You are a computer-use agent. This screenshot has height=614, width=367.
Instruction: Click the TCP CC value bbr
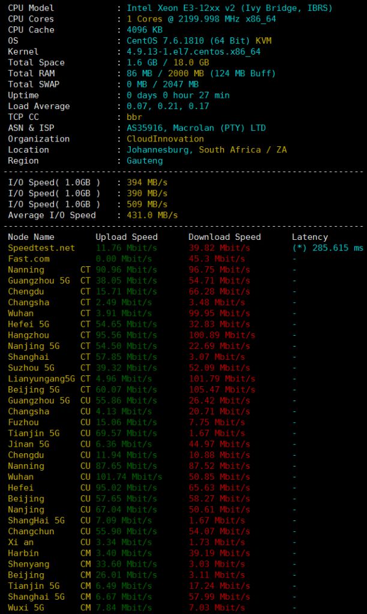[x=134, y=117]
